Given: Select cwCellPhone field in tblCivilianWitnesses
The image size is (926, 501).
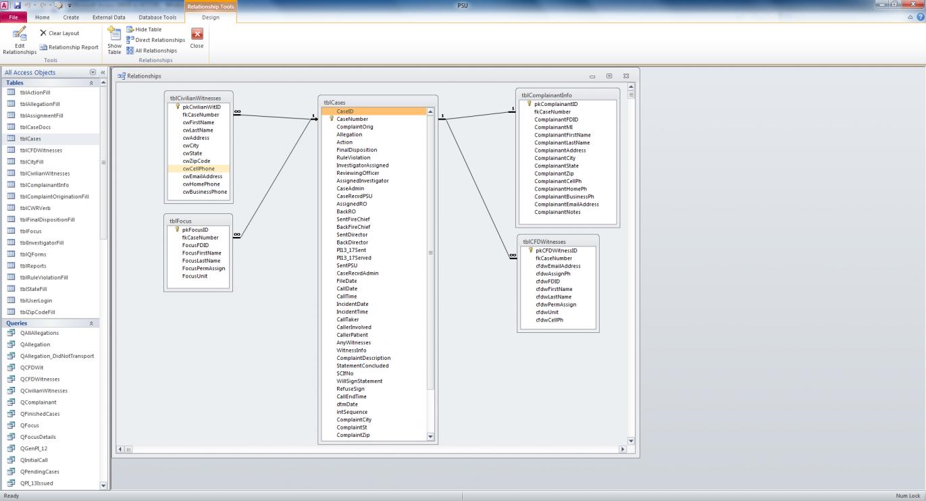Looking at the screenshot, I should pyautogui.click(x=199, y=169).
